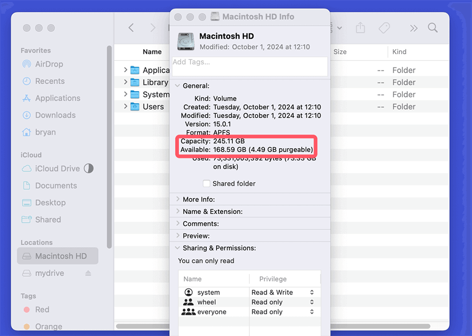The width and height of the screenshot is (472, 336).
Task: Open AirDrop in the sidebar
Action: click(x=49, y=64)
